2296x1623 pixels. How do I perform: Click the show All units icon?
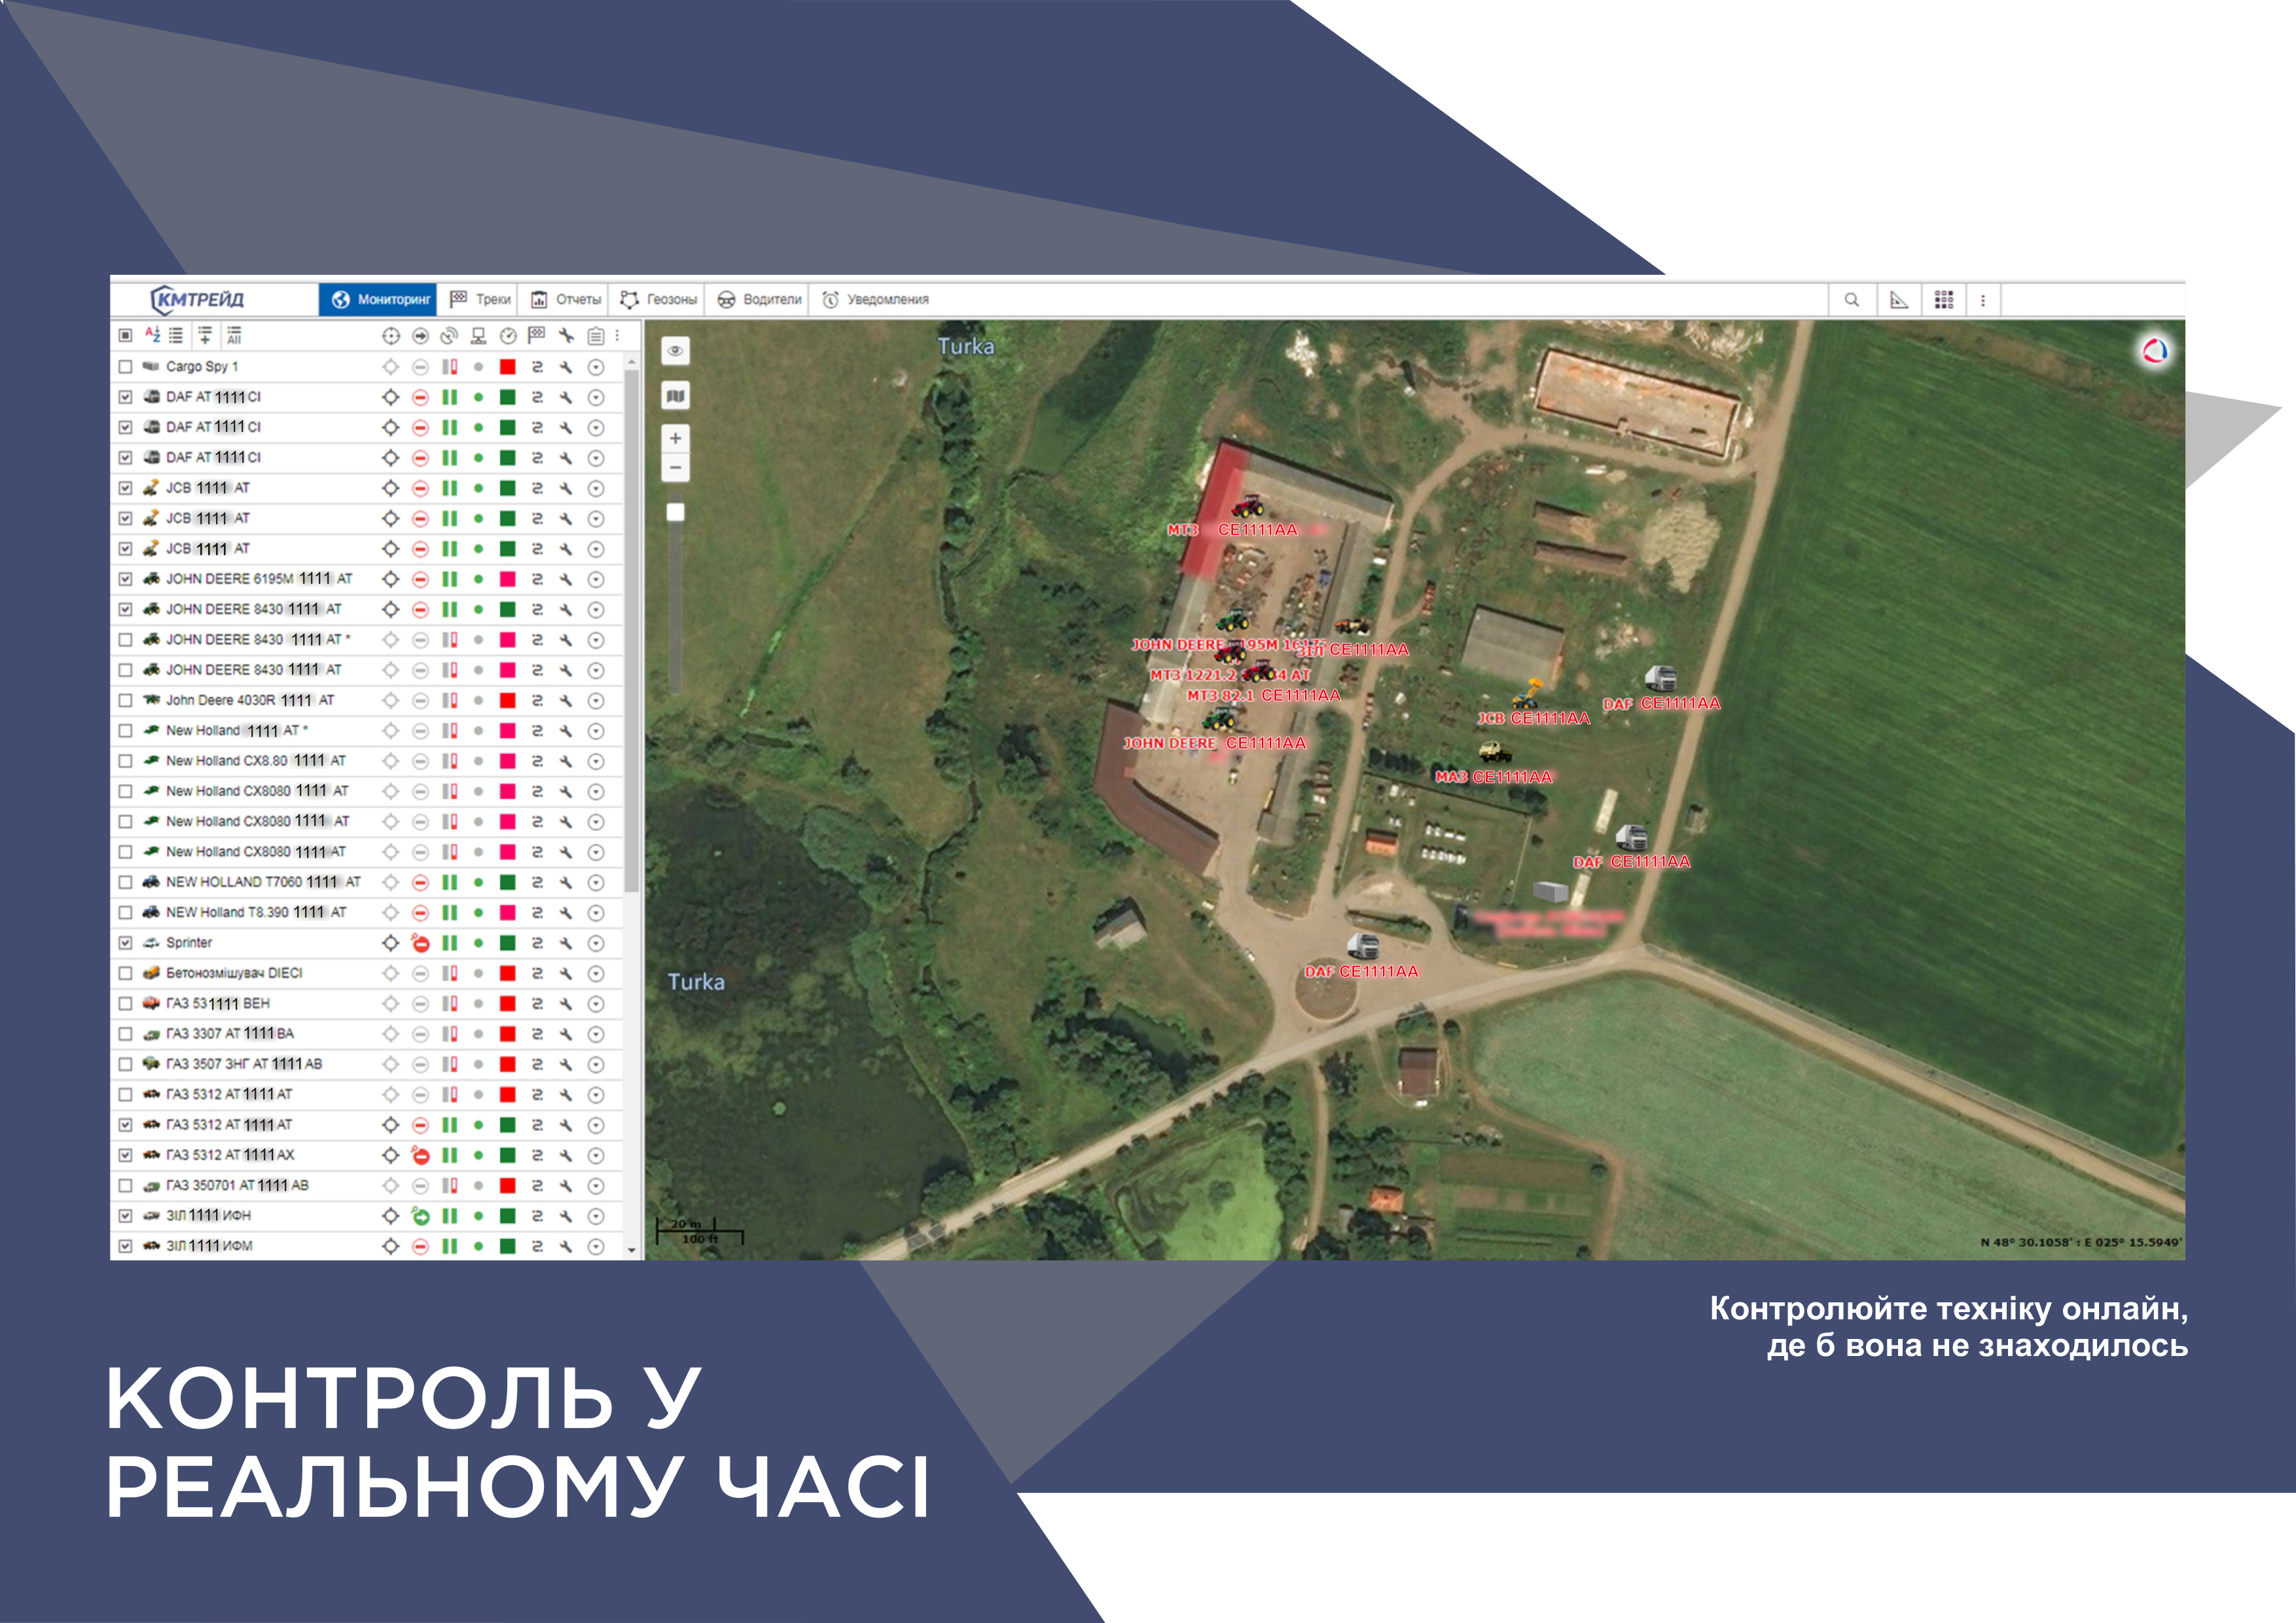pos(234,335)
